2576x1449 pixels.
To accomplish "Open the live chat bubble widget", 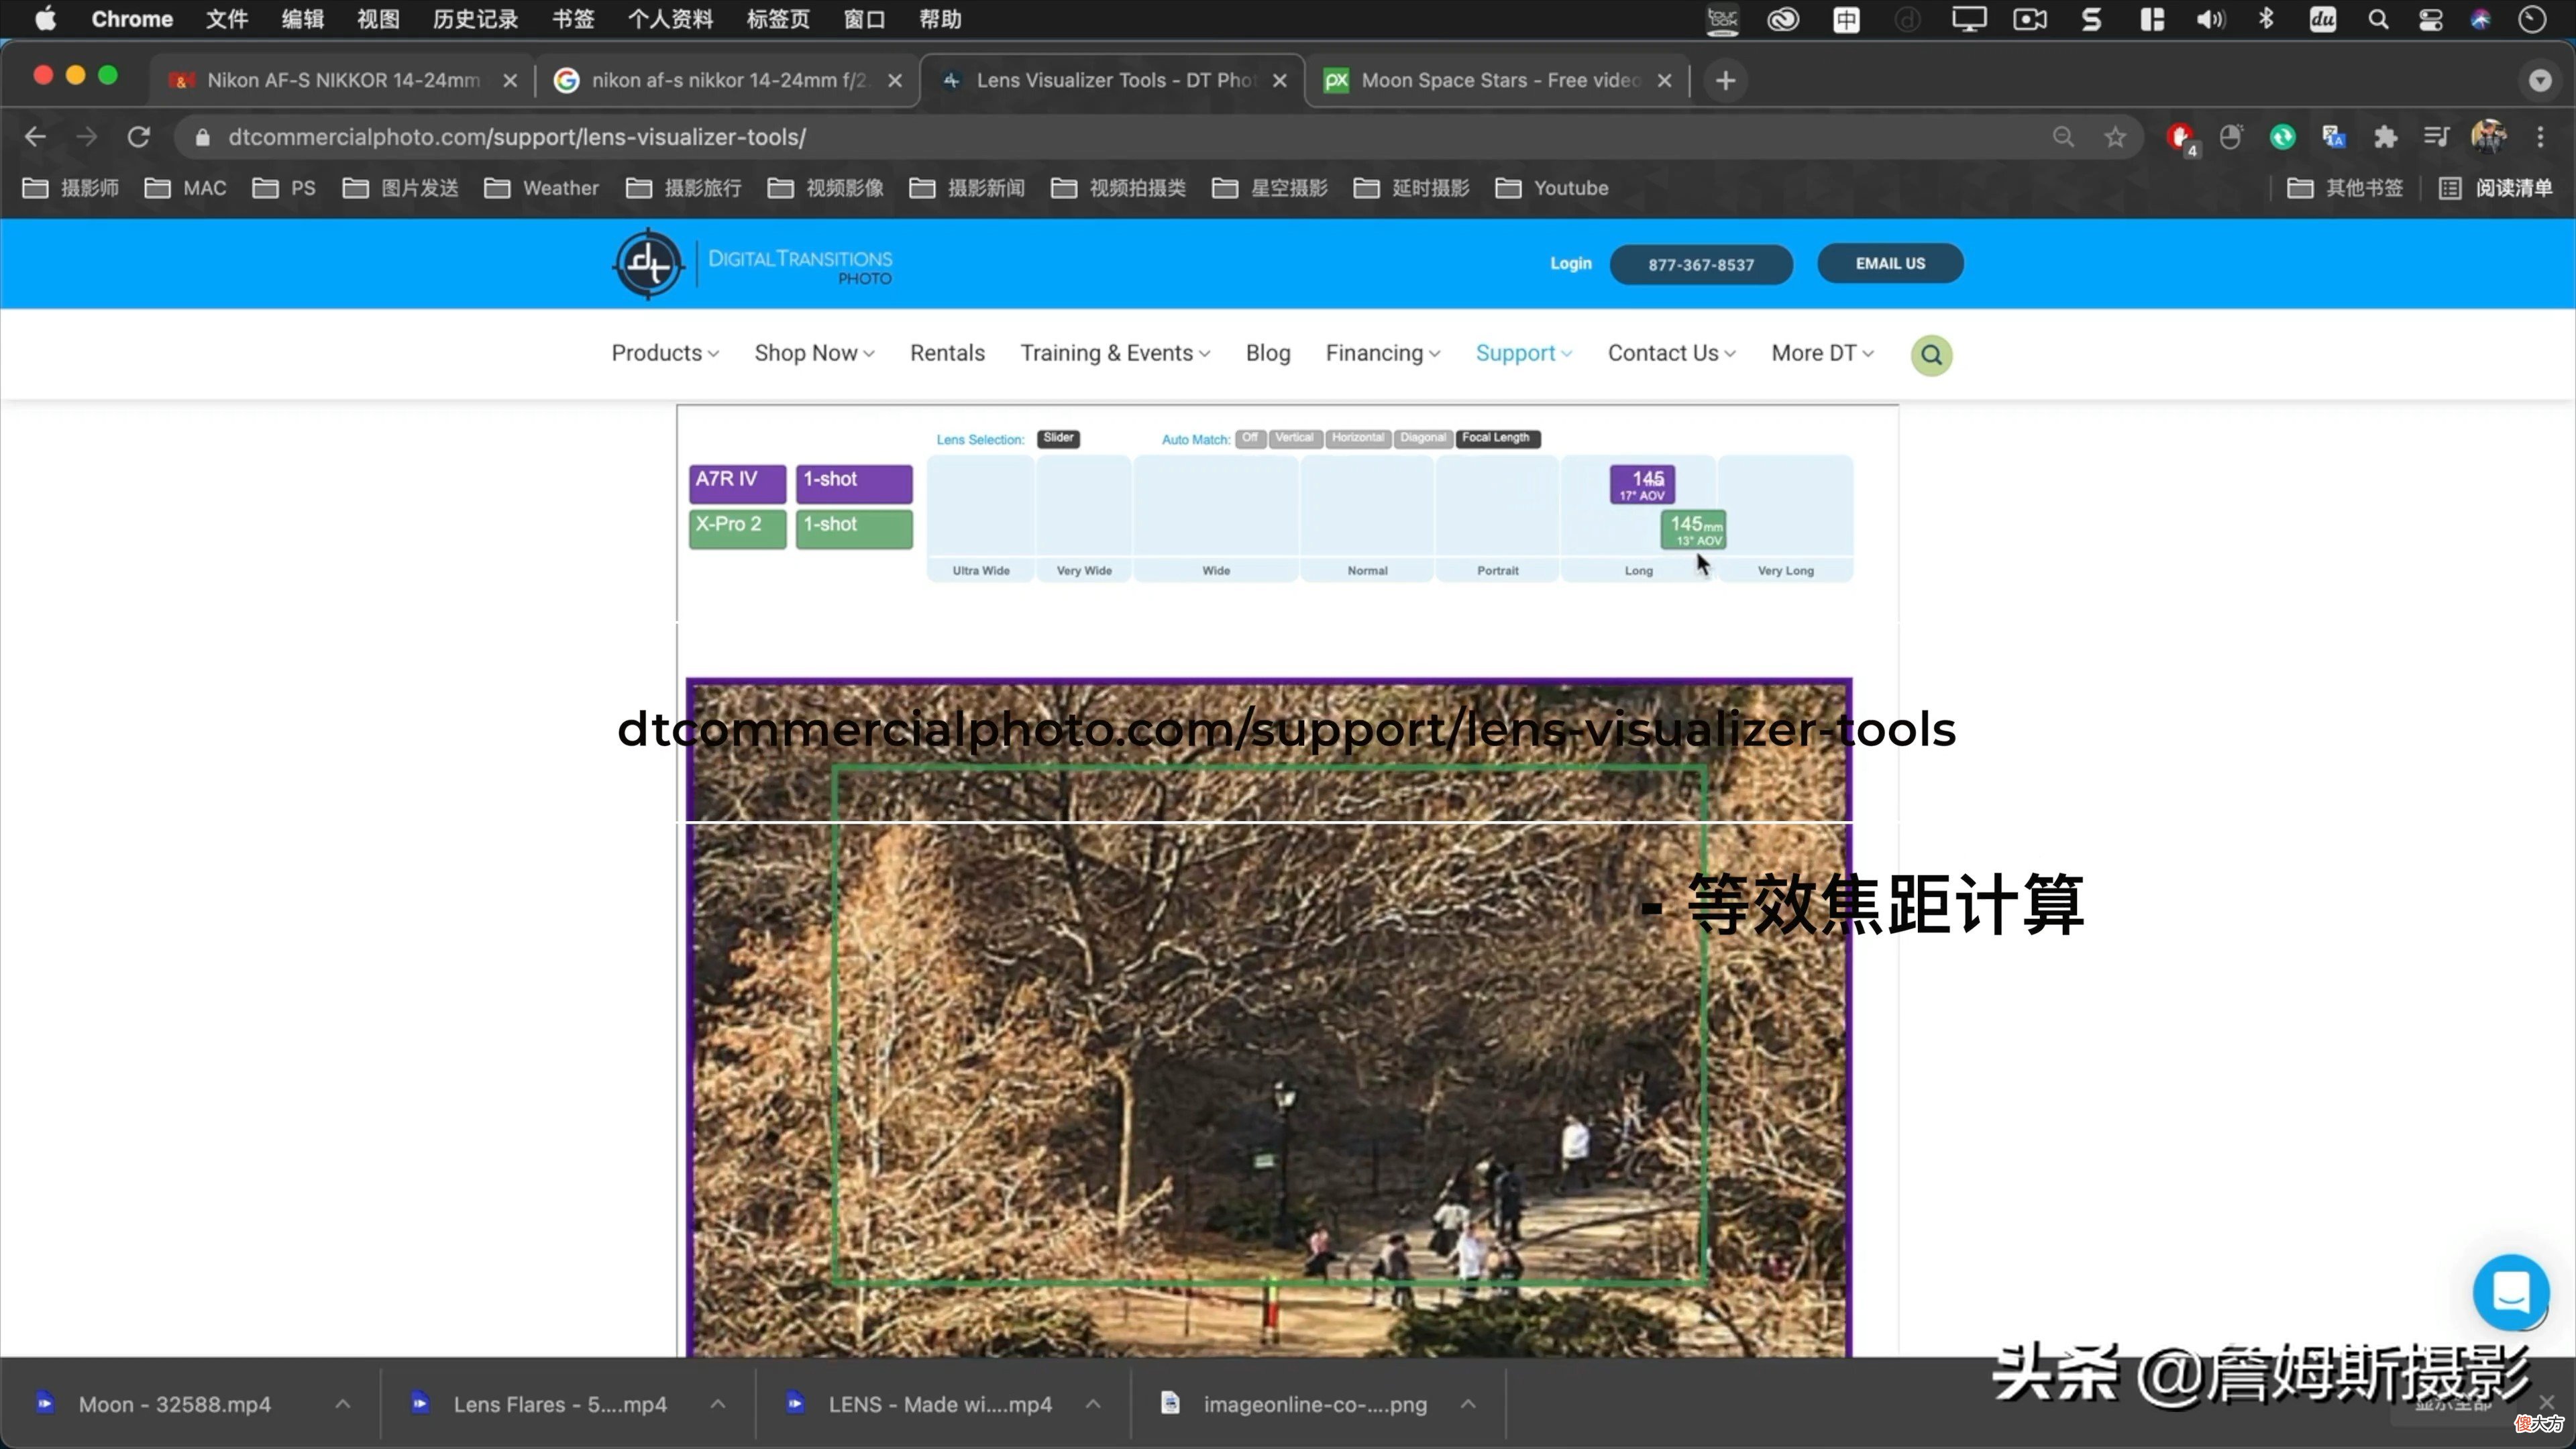I will (x=2510, y=1292).
